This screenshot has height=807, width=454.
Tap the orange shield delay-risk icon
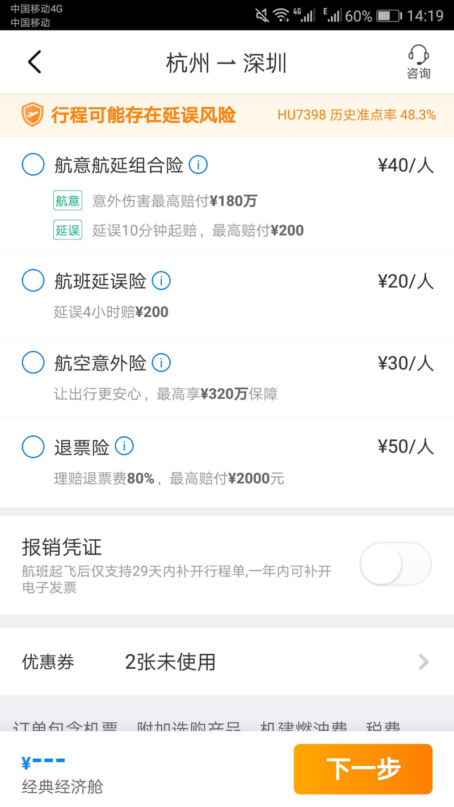click(32, 115)
